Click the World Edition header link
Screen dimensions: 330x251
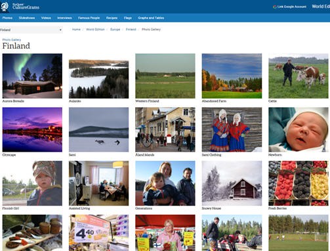click(x=321, y=7)
